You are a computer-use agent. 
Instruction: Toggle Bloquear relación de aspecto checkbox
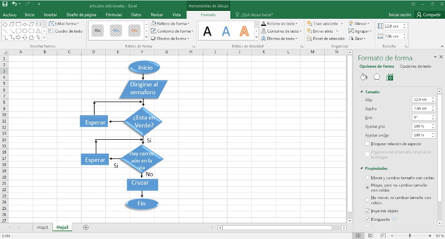pos(367,144)
